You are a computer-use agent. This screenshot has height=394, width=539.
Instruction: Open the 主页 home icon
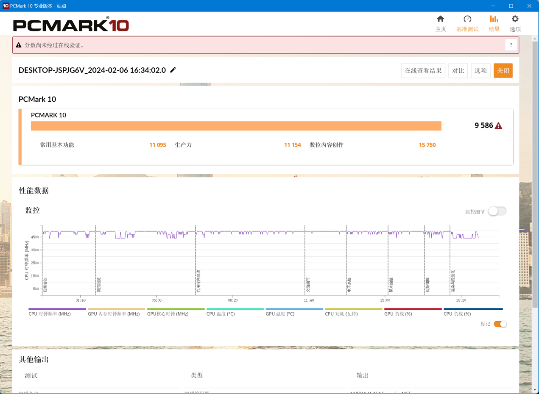(441, 19)
